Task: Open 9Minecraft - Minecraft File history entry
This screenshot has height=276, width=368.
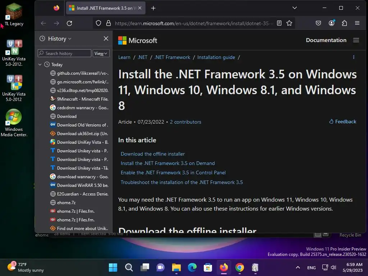Action: click(79, 99)
